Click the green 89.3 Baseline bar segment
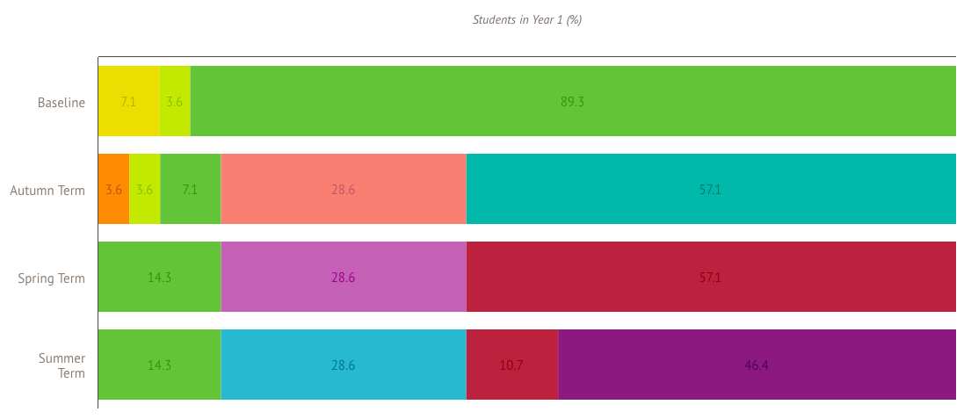Image resolution: width=971 pixels, height=419 pixels. coord(572,101)
